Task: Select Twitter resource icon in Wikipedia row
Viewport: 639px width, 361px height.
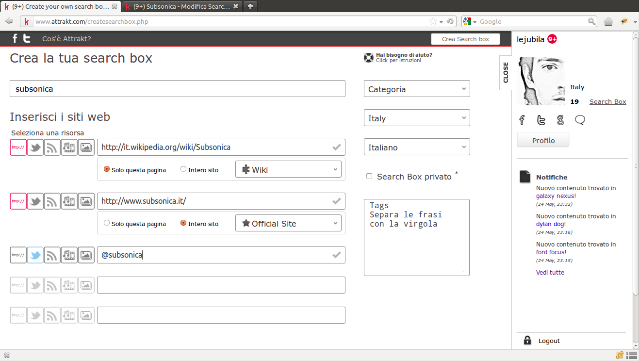Action: [x=35, y=148]
